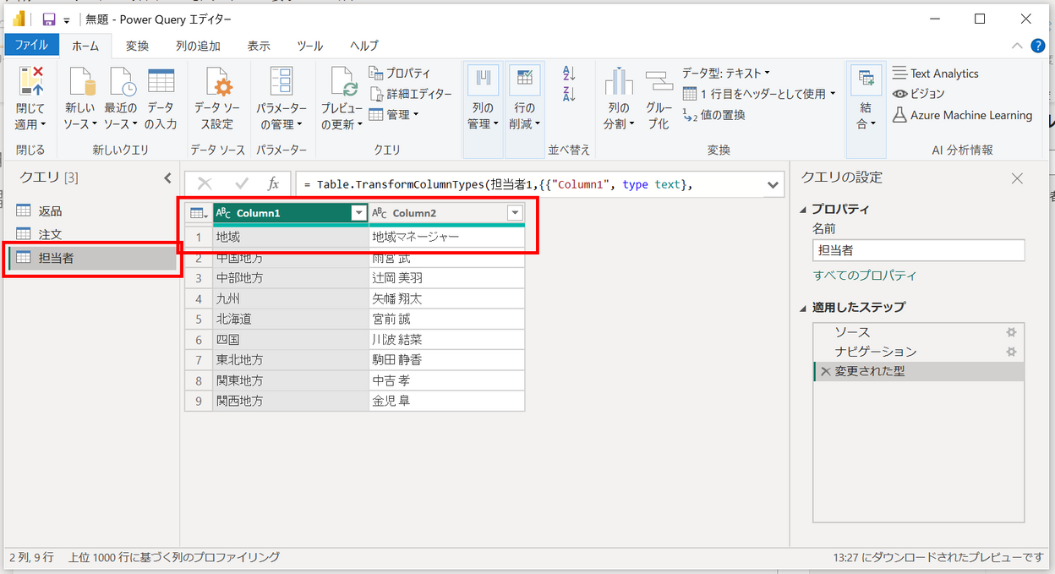Open settings gear for the ナビゲーション step
The height and width of the screenshot is (574, 1055).
[1011, 352]
